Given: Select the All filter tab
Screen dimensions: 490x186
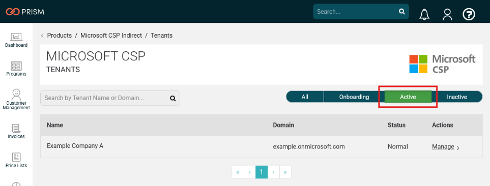Looking at the screenshot, I should pos(305,97).
